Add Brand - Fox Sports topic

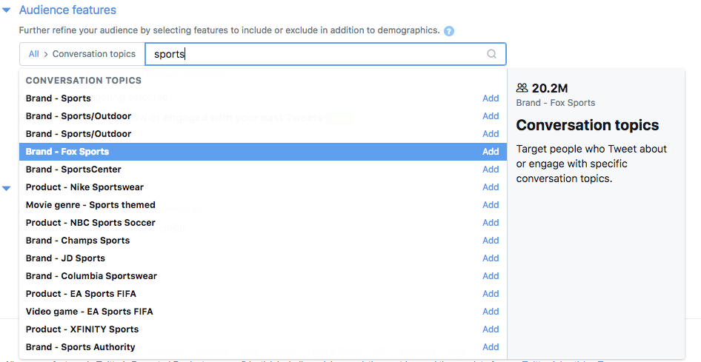click(491, 152)
